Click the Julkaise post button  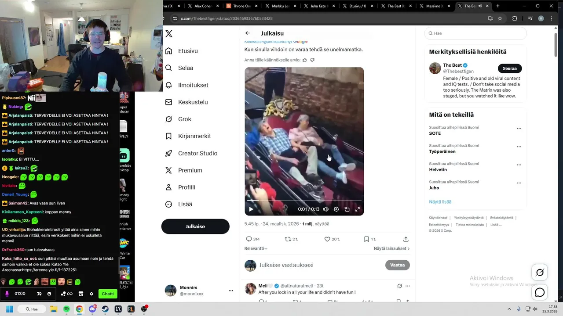click(x=195, y=226)
